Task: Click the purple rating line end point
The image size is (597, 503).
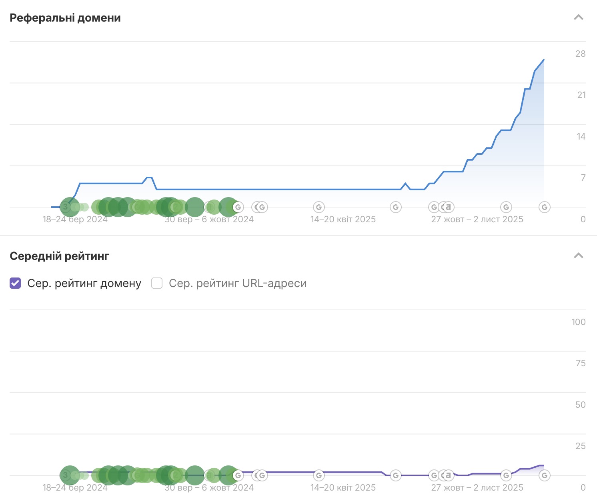Action: click(543, 465)
